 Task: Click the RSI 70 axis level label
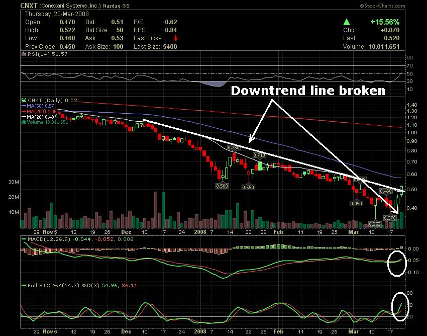click(410, 66)
